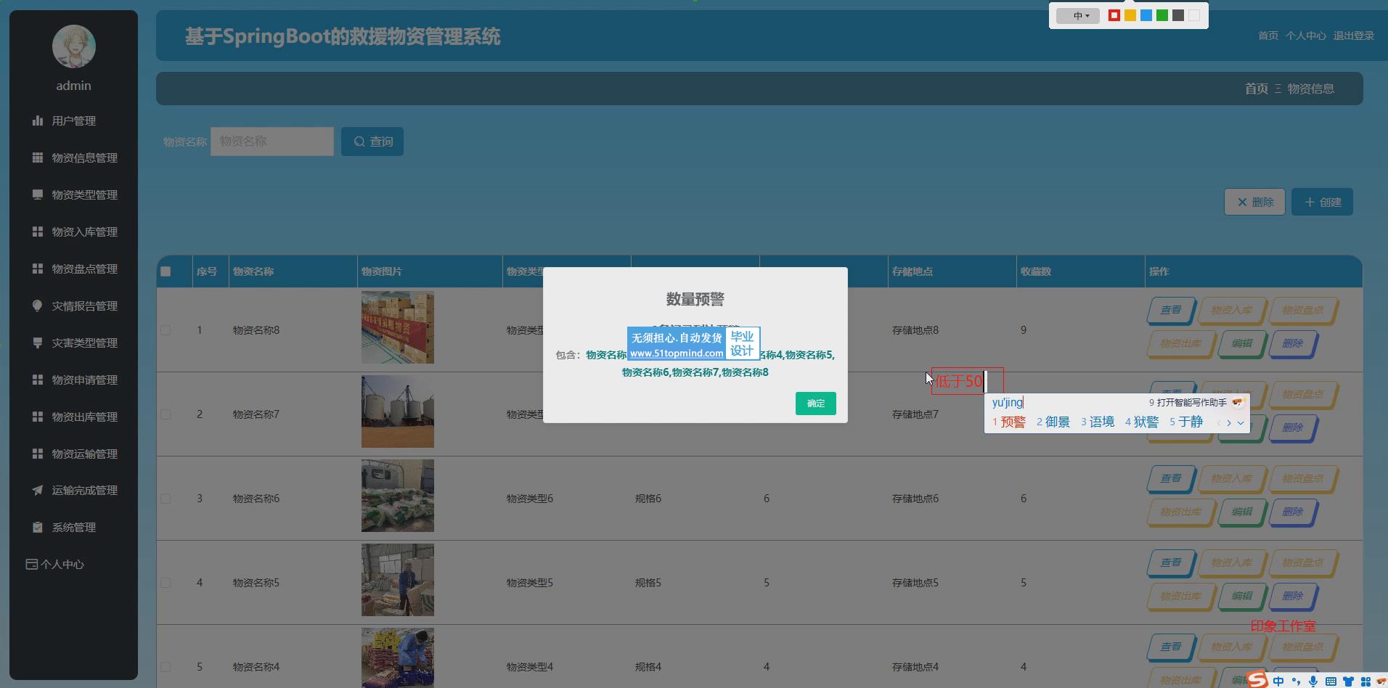Click the 用户管理 bar chart icon
1388x688 pixels.
[x=37, y=120]
